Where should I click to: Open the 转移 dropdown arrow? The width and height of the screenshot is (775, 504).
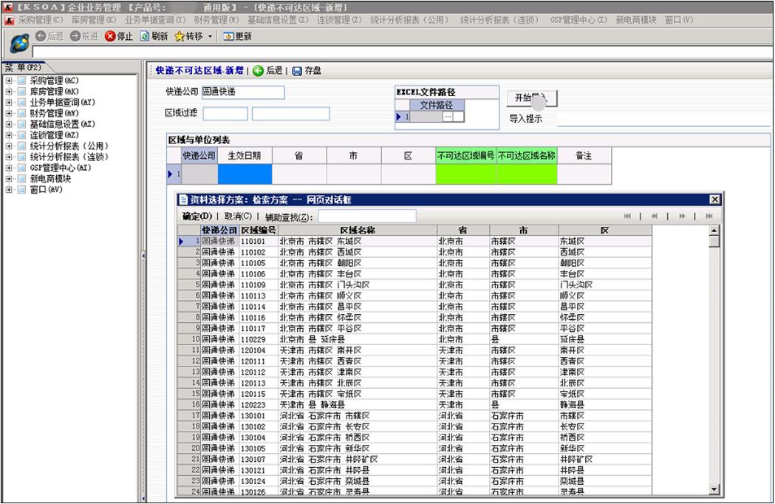click(x=210, y=36)
